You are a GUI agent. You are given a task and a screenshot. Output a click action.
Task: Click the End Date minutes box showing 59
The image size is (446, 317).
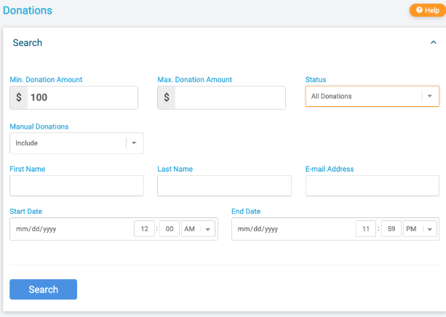(391, 229)
